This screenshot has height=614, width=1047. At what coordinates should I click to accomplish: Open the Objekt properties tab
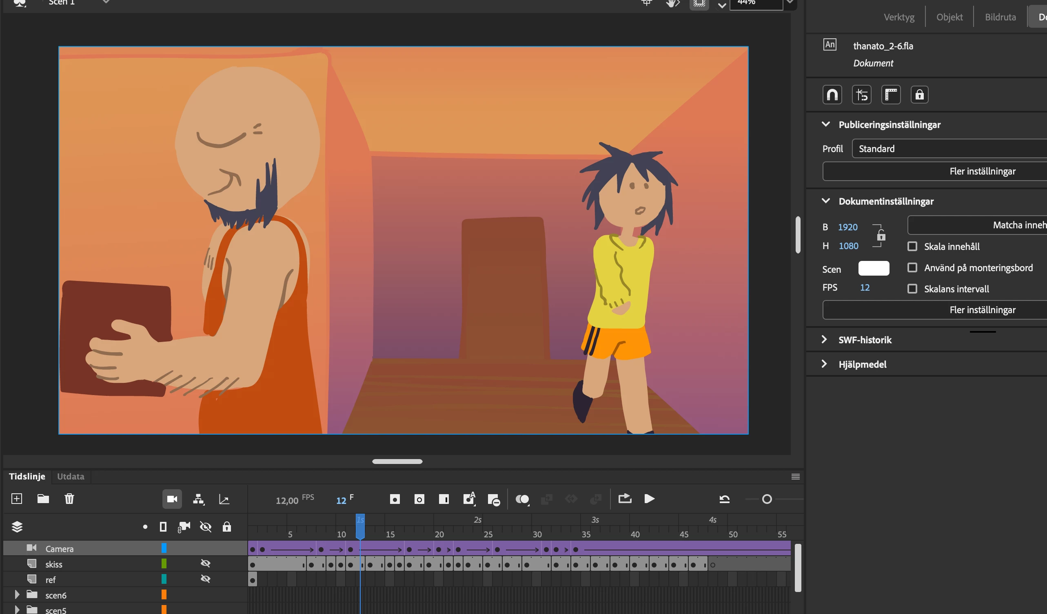coord(949,17)
